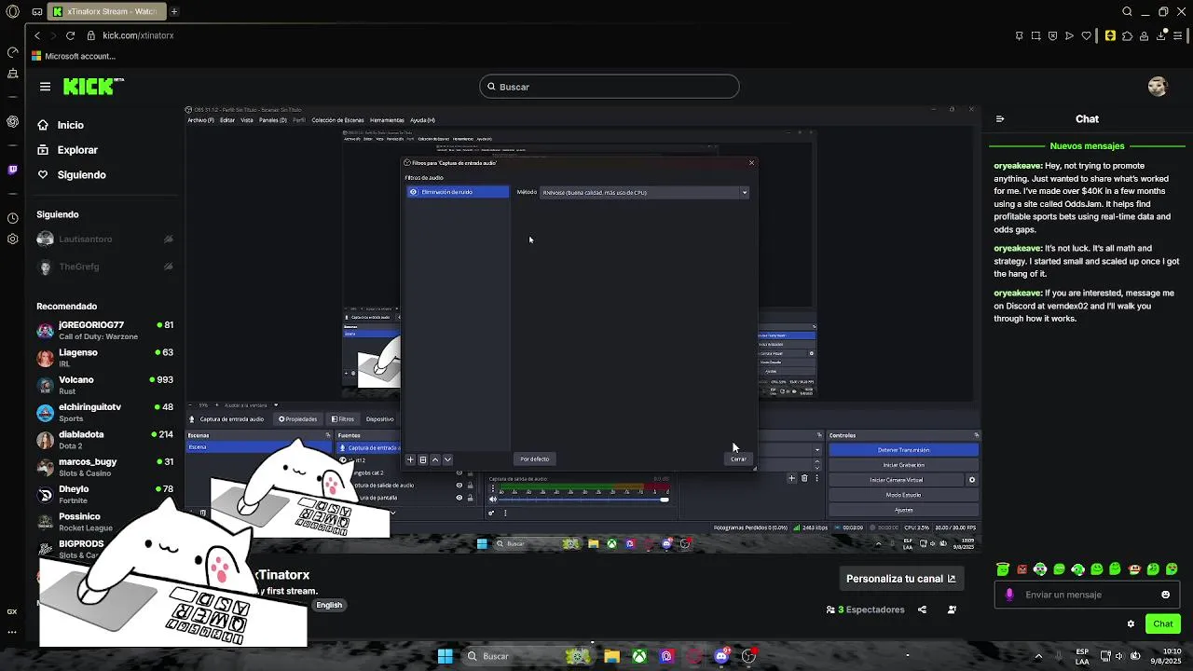Click Personaliza tu canal button
The image size is (1193, 671).
(x=900, y=579)
